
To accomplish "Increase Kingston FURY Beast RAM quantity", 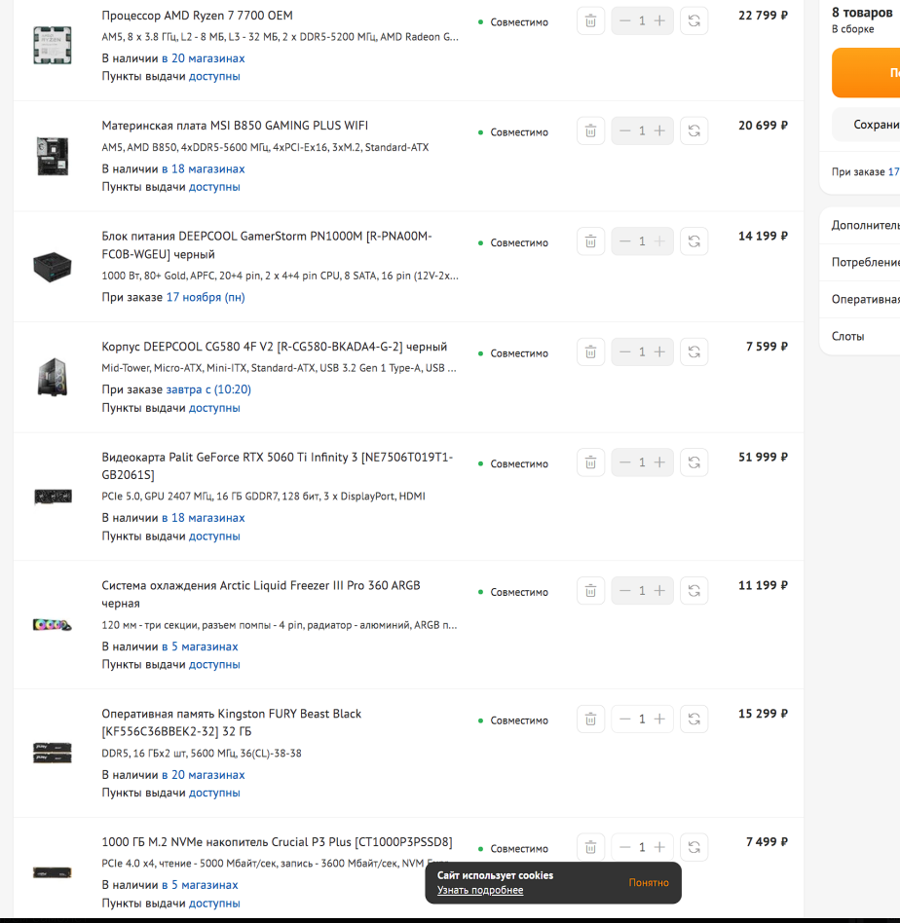I will coord(659,720).
